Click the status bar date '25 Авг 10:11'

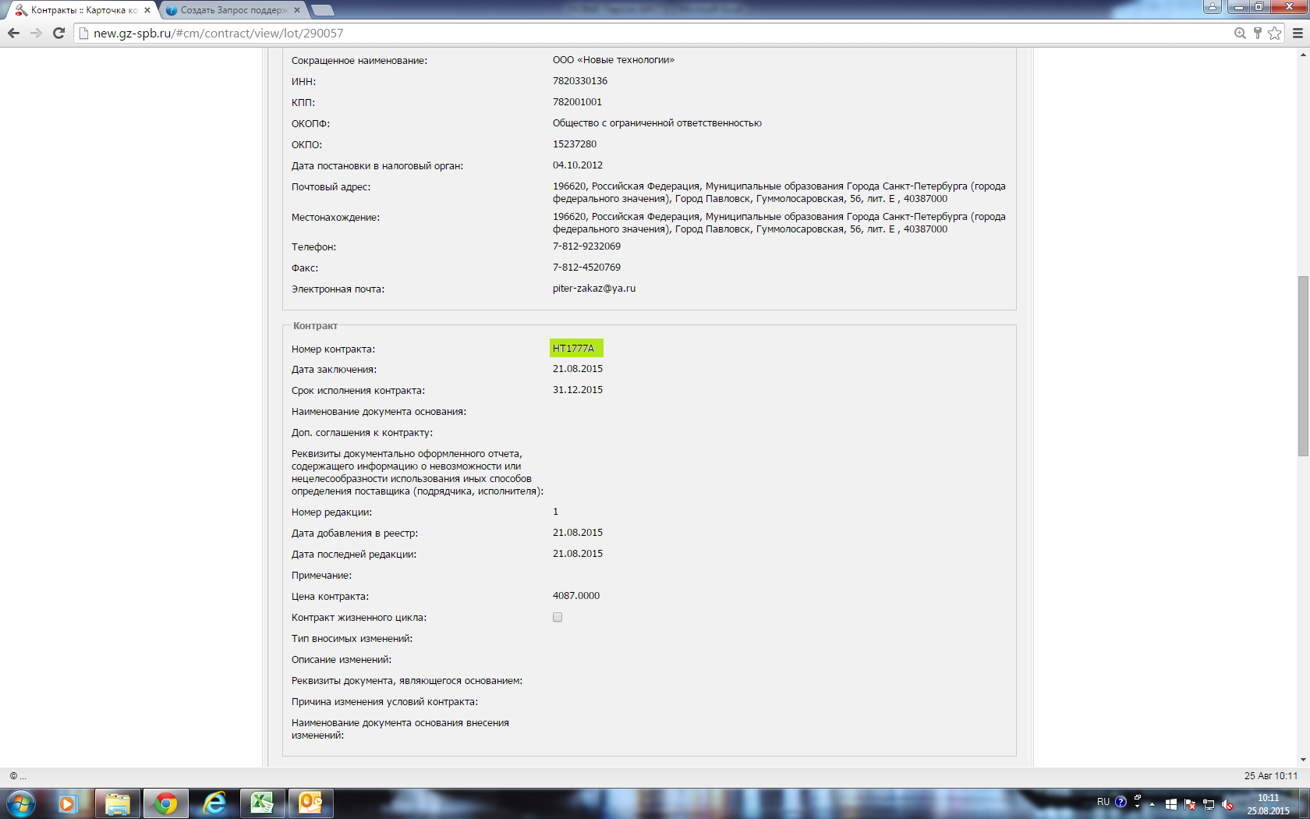coord(1271,776)
